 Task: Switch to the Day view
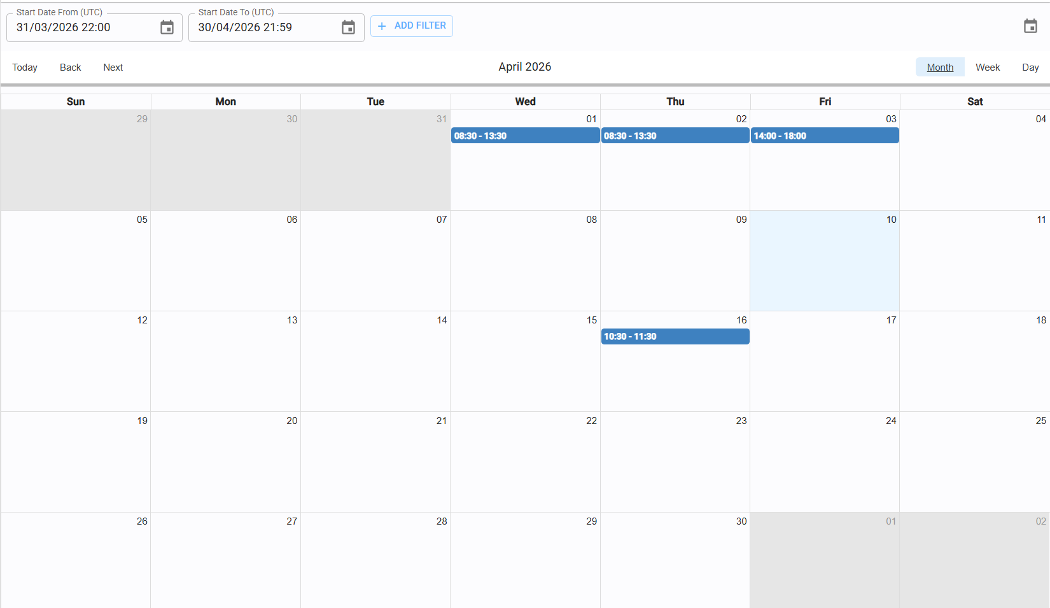pos(1030,67)
